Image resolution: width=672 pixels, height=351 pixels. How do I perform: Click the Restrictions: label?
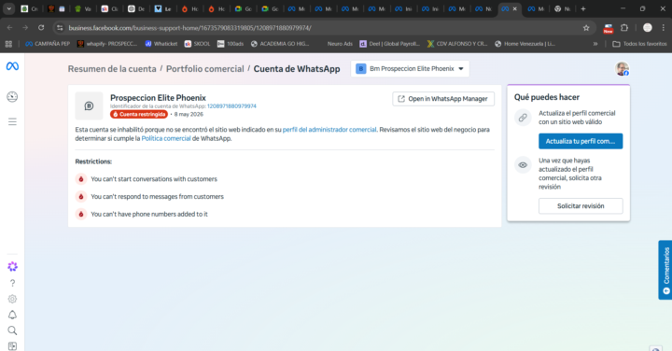93,161
